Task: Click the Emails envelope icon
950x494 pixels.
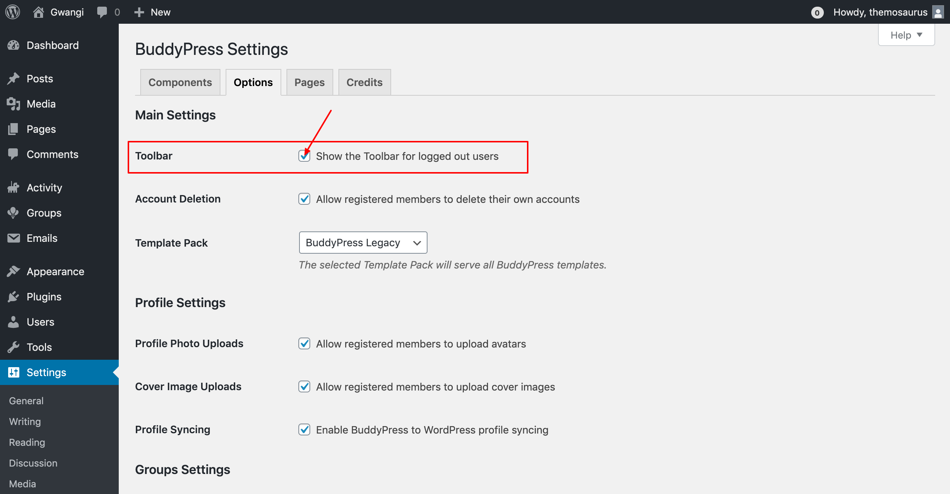Action: pos(13,238)
